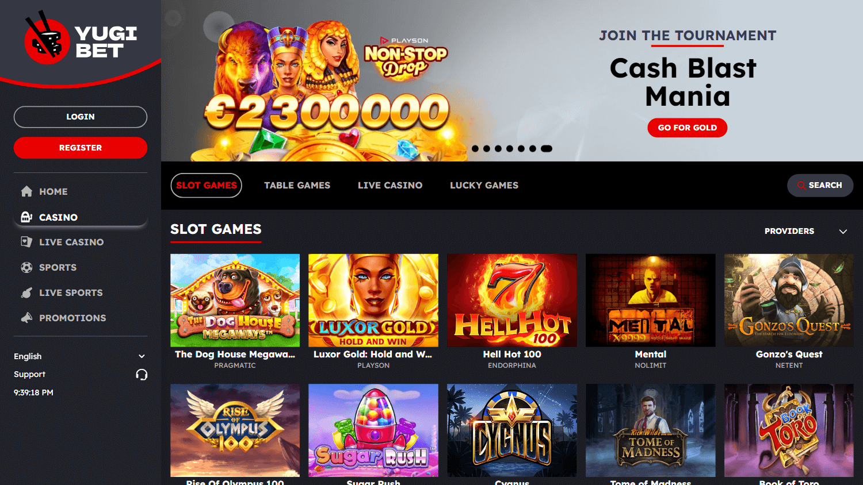Open the Gonzo's Quest game thumbnail

coord(789,301)
